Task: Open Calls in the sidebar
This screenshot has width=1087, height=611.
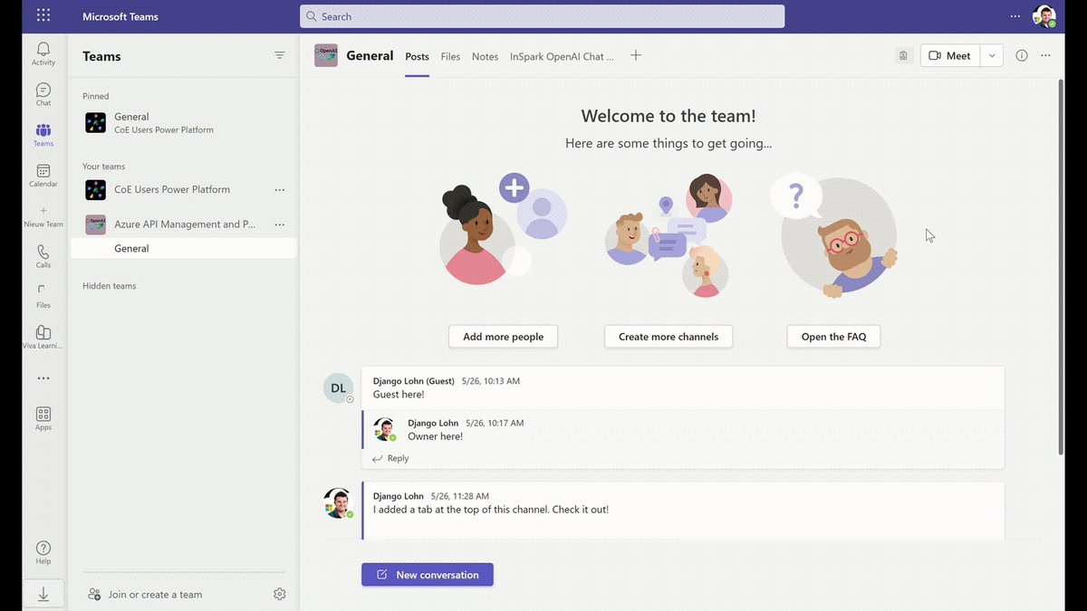Action: (x=43, y=256)
